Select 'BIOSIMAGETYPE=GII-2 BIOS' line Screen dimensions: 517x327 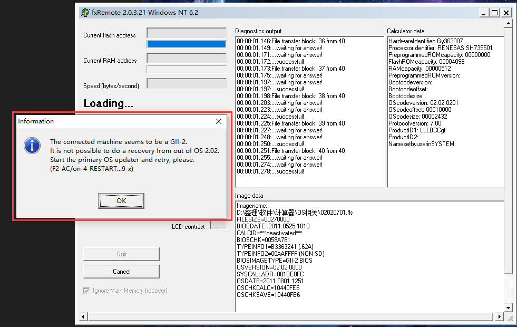tap(275, 261)
